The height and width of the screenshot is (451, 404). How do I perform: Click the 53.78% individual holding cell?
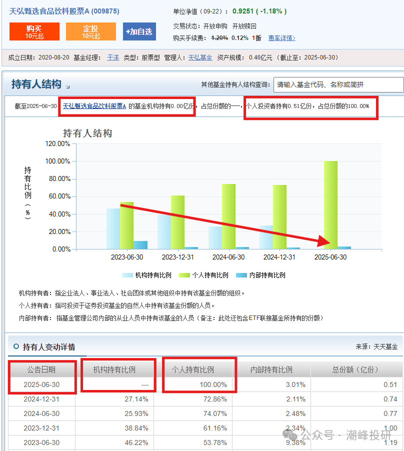click(x=193, y=442)
